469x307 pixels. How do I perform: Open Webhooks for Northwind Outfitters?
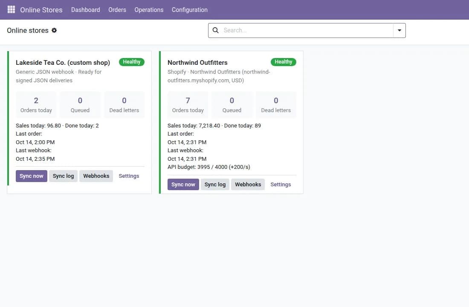248,185
